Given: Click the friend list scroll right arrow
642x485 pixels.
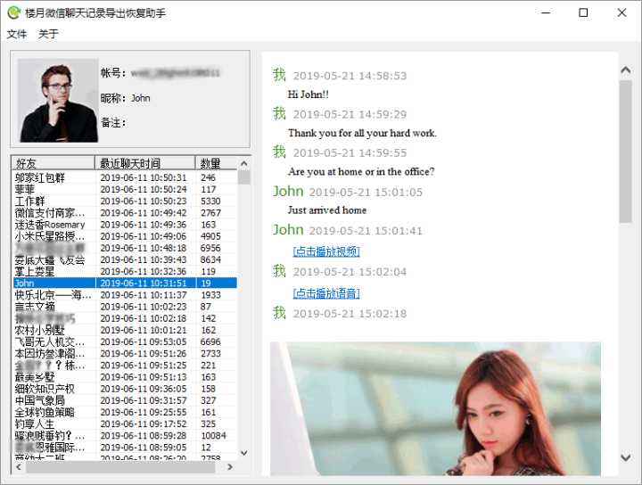Looking at the screenshot, I should point(230,467).
